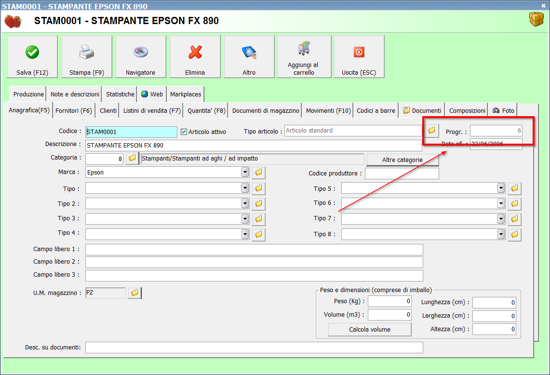Open the Codici a barre tab

(x=376, y=110)
